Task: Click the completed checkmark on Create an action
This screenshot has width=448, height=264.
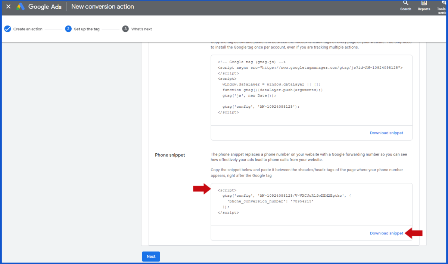Action: pyautogui.click(x=8, y=28)
